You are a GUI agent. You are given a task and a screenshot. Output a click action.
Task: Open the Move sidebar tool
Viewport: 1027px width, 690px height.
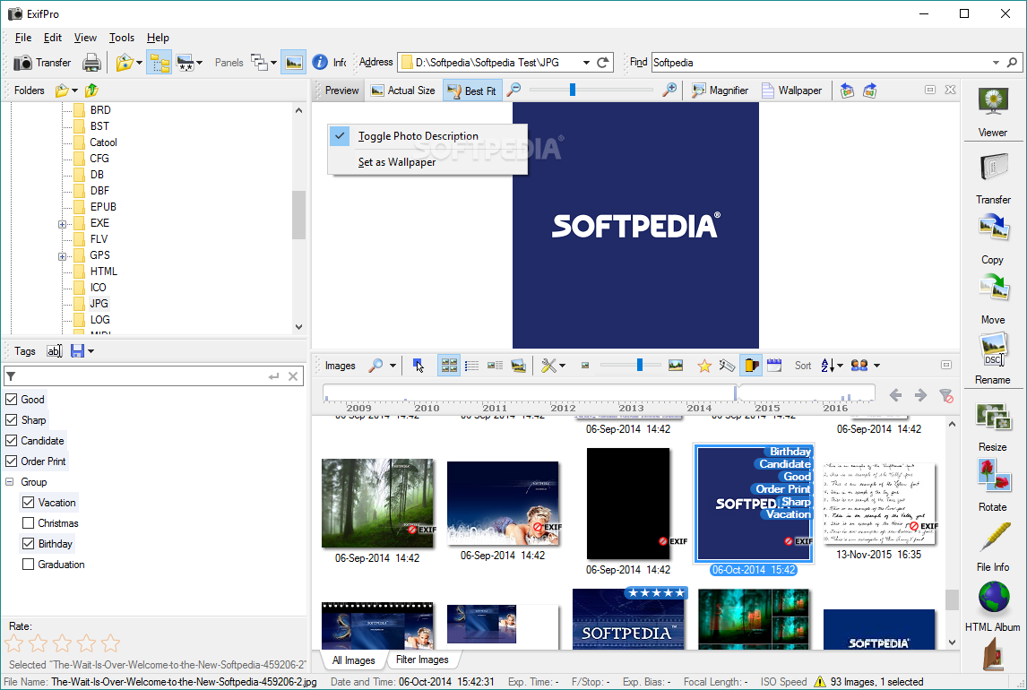point(993,300)
